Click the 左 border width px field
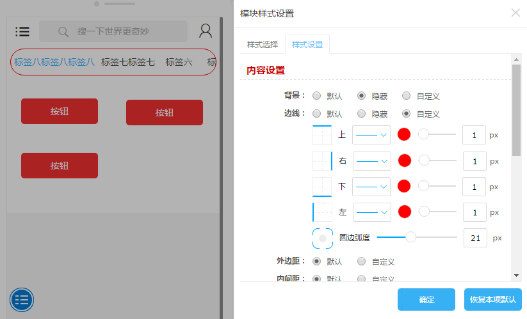This screenshot has width=527, height=319. (474, 212)
